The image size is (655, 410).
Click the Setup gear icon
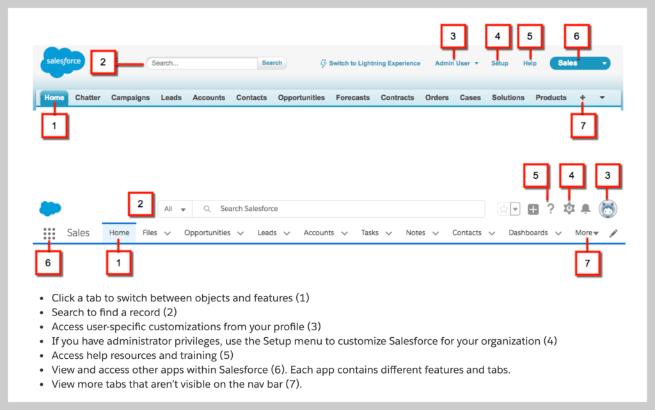(569, 209)
